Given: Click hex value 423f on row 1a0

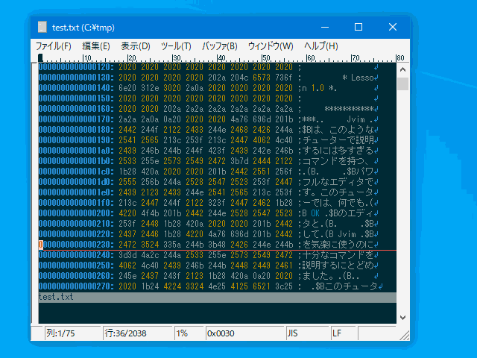Looking at the screenshot, I should (x=217, y=151).
